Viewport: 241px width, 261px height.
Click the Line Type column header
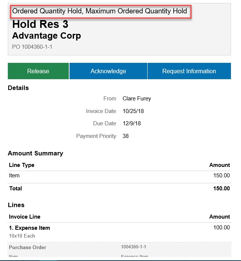pyautogui.click(x=22, y=165)
